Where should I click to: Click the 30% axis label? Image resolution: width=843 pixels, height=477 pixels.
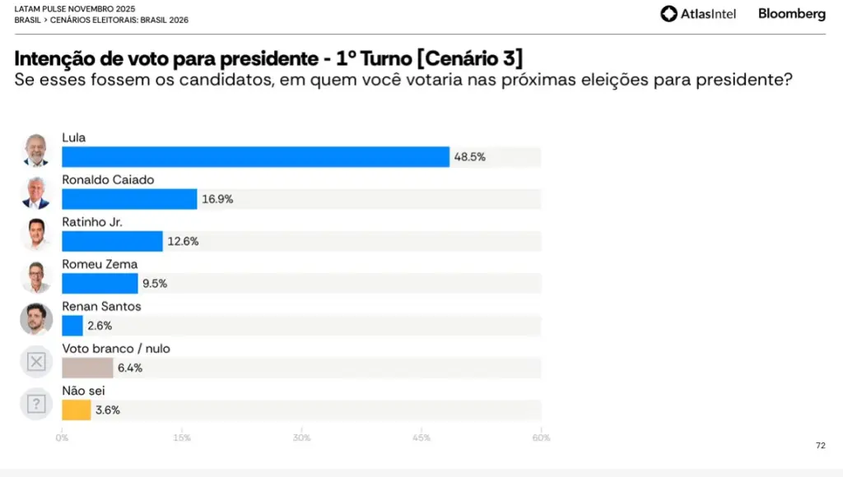(x=301, y=438)
